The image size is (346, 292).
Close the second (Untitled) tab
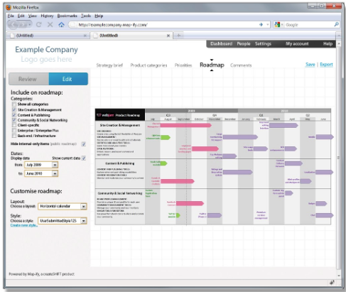168,36
